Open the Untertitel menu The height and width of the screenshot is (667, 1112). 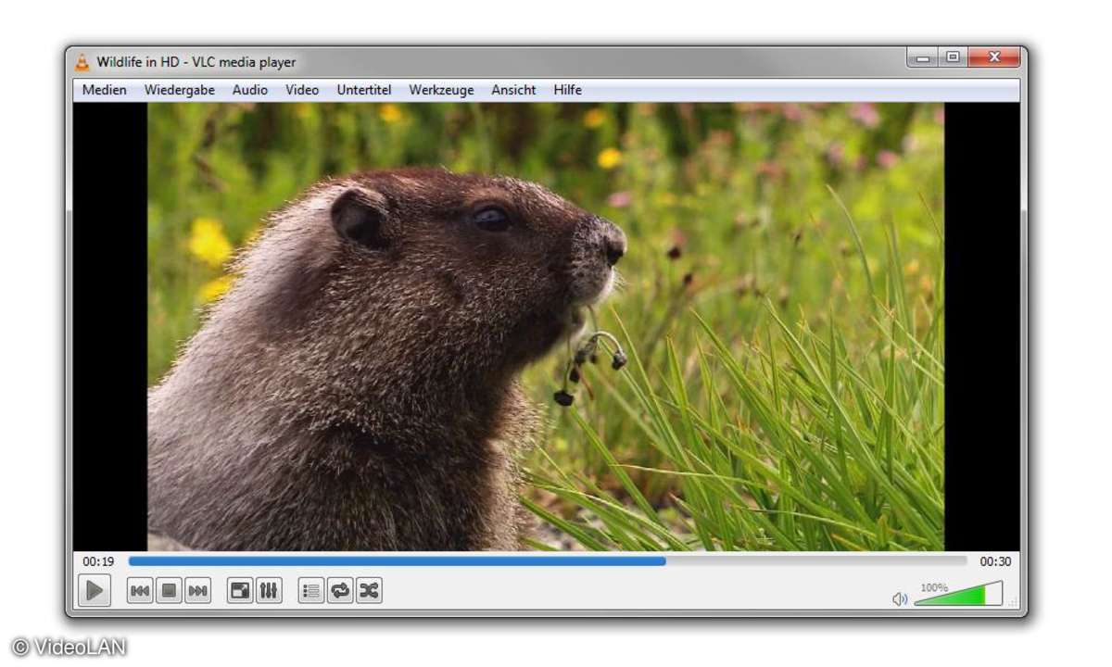(364, 90)
